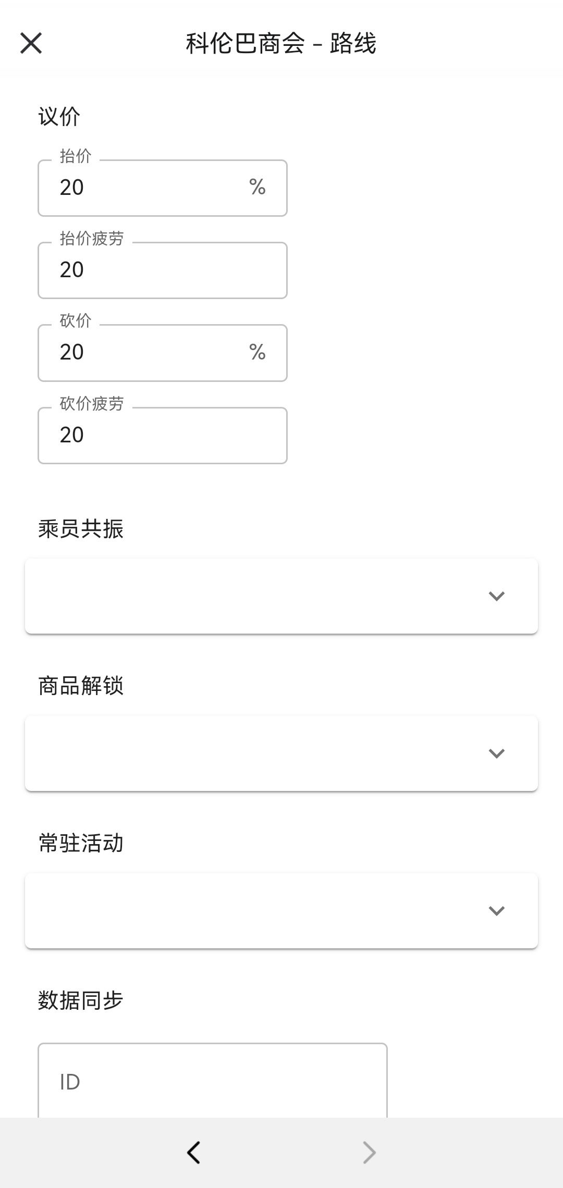Screen dimensions: 563x1188
Task: Enter the ID field under 数据同步
Action: [x=212, y=1082]
